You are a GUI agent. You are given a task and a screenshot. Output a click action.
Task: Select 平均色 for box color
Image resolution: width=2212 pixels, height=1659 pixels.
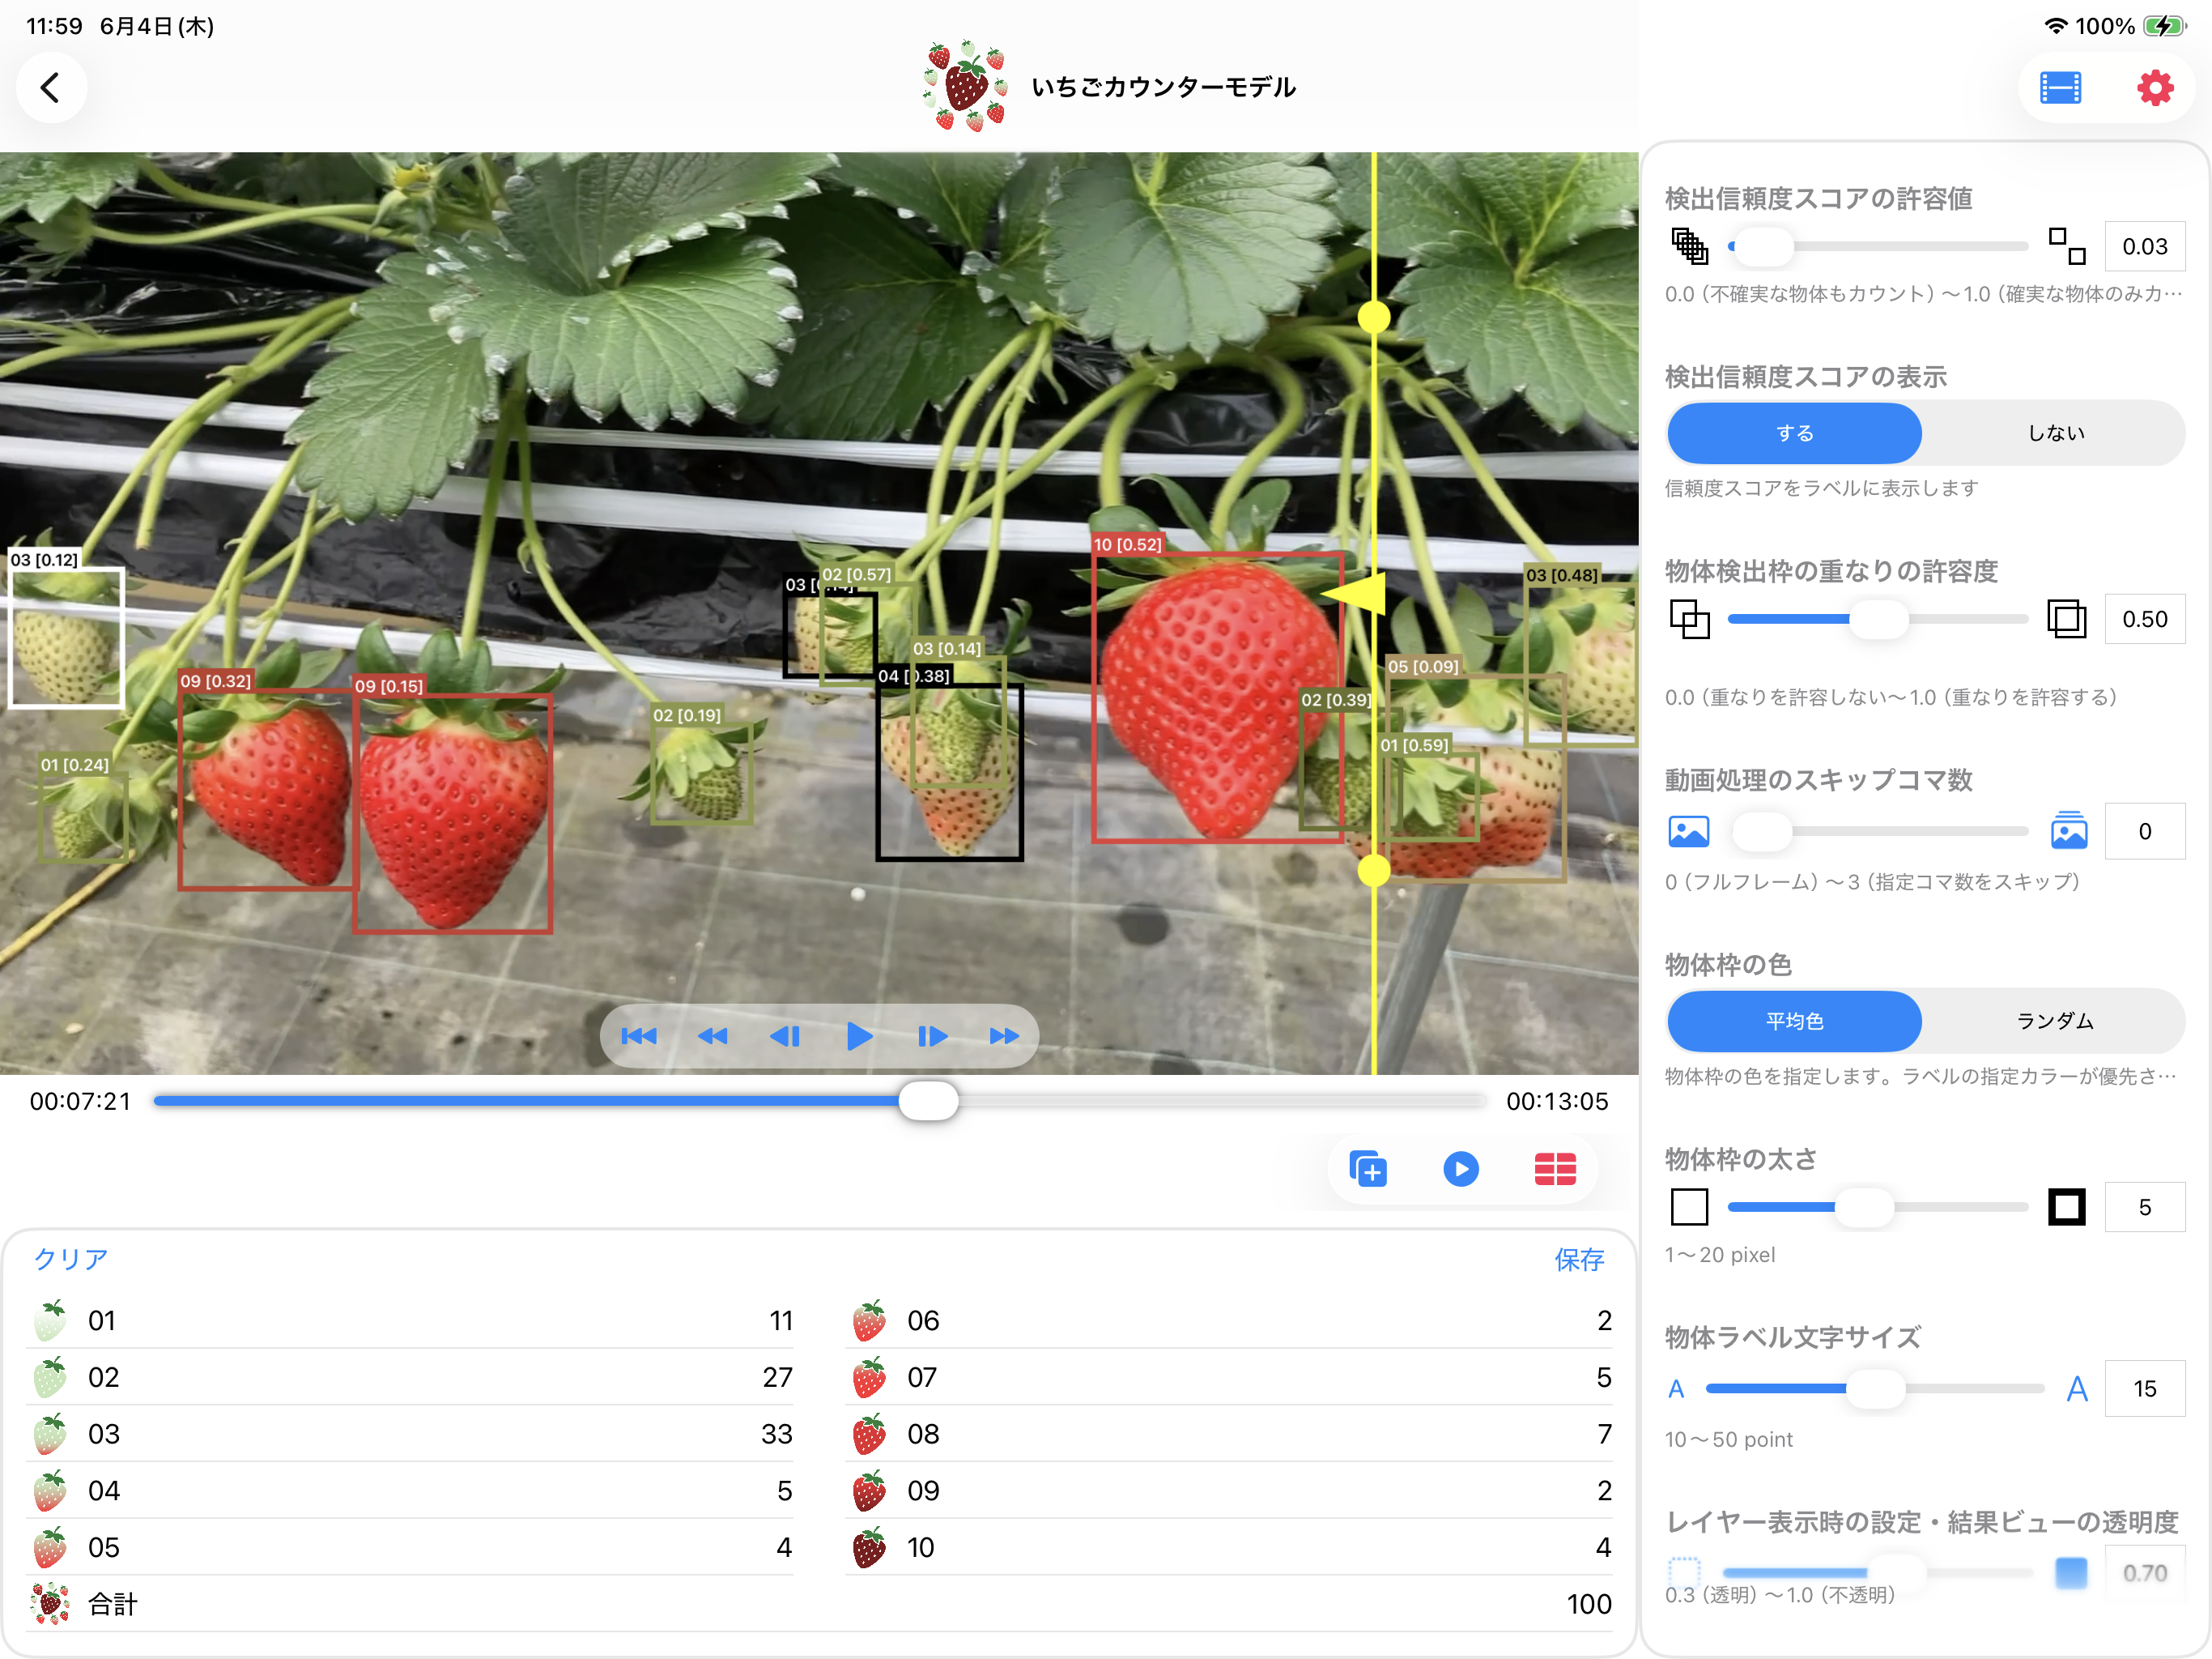[1795, 1021]
